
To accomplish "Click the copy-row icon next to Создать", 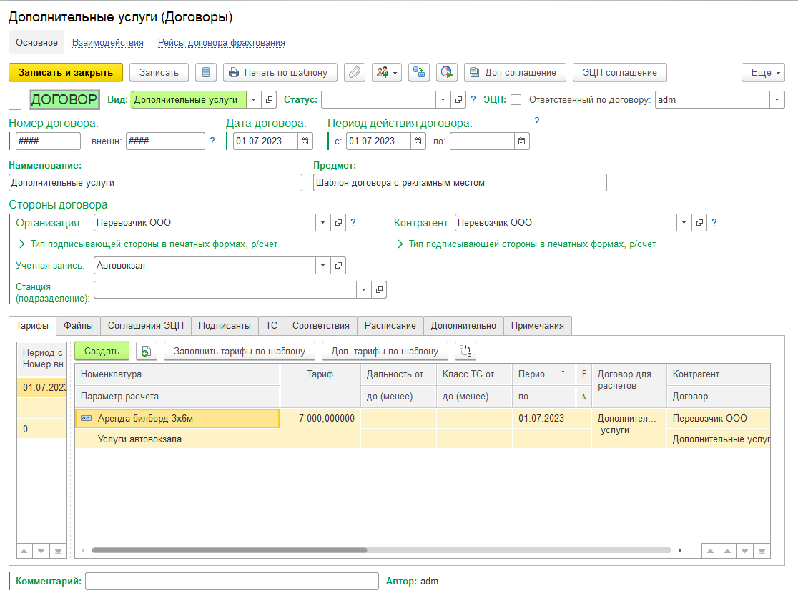I will 145,351.
